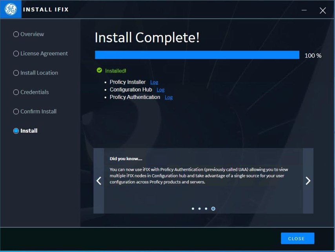Click the Did you know... tip heading

pyautogui.click(x=126, y=159)
